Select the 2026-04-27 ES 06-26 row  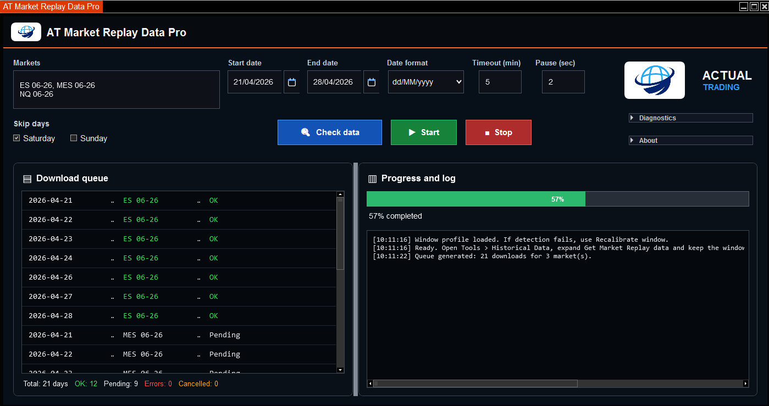coord(179,297)
